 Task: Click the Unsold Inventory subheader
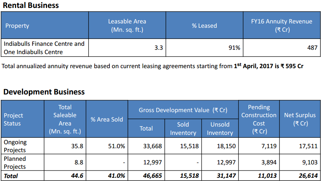click(220, 128)
